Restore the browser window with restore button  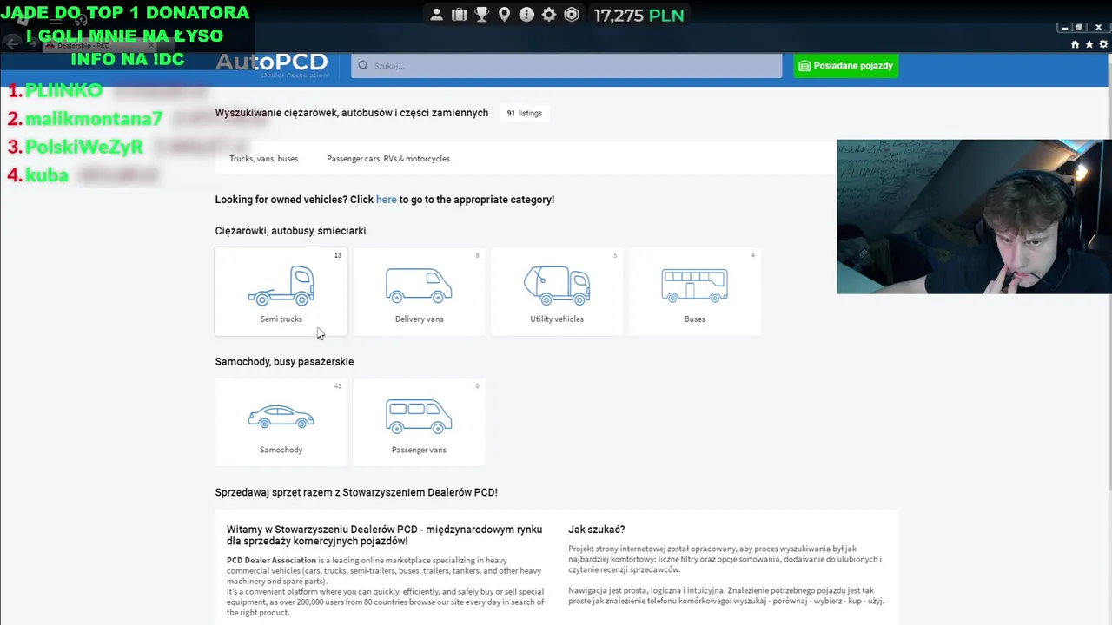point(1078,28)
